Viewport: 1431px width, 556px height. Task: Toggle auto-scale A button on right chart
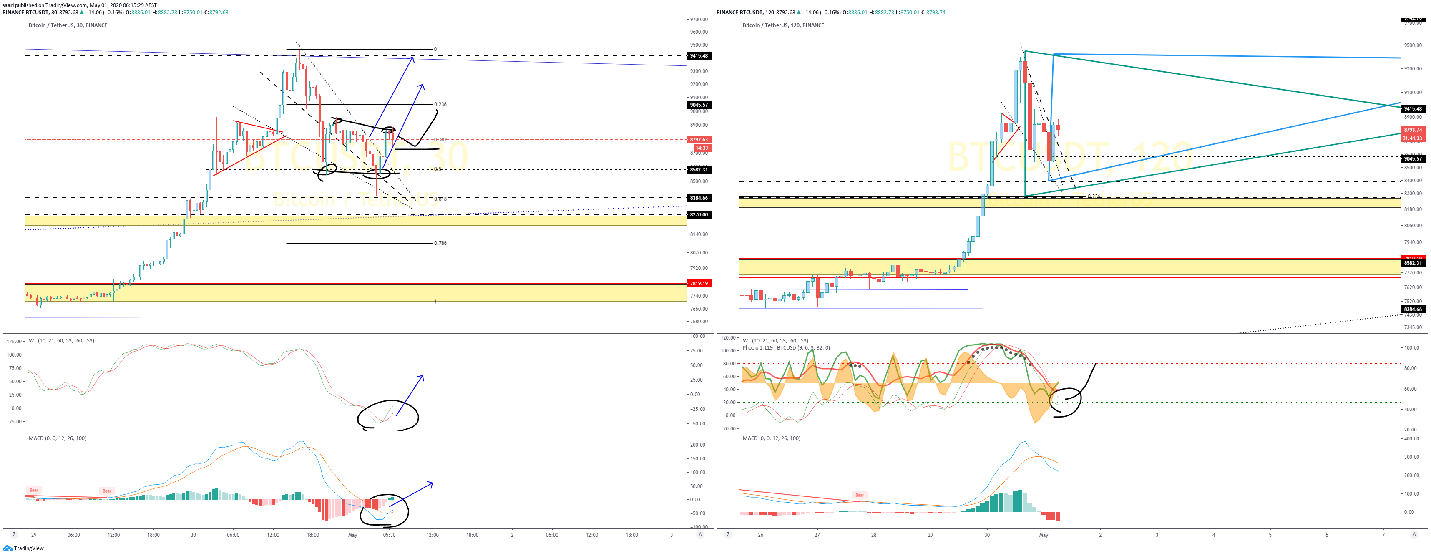1414,535
